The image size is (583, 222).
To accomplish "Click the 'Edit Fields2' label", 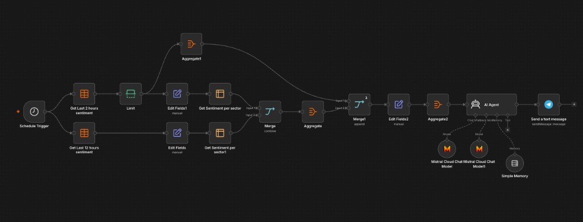I will 399,119.
